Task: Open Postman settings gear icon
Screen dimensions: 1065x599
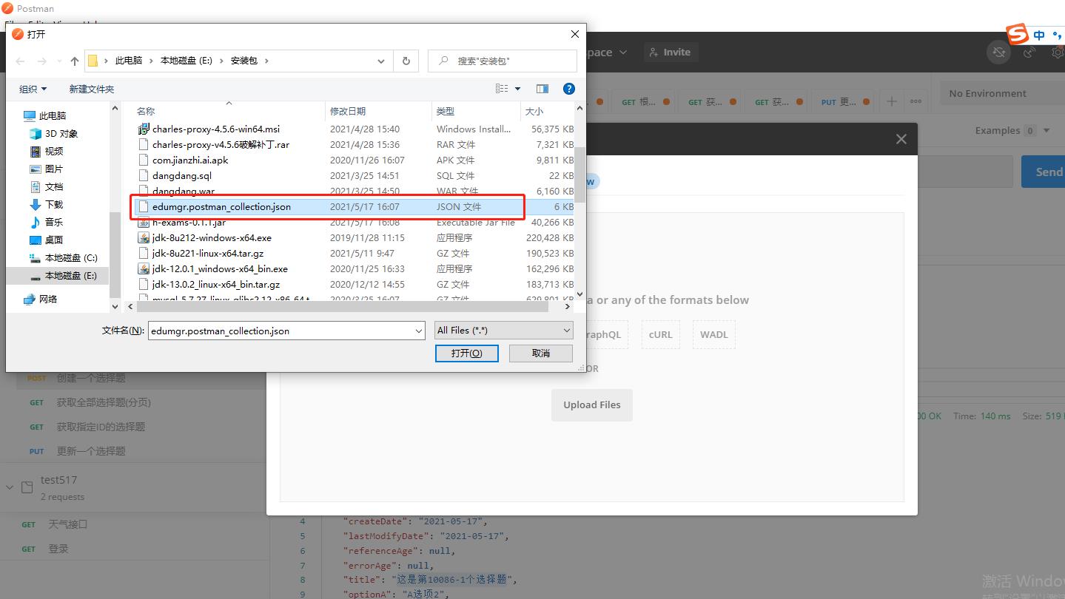Action: (x=1058, y=53)
